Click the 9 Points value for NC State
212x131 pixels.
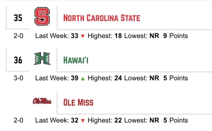(176, 36)
